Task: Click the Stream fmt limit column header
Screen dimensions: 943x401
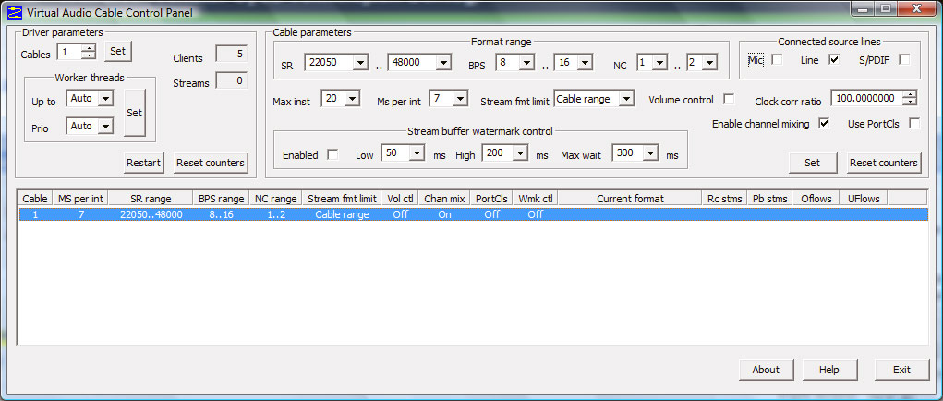Action: (x=343, y=199)
